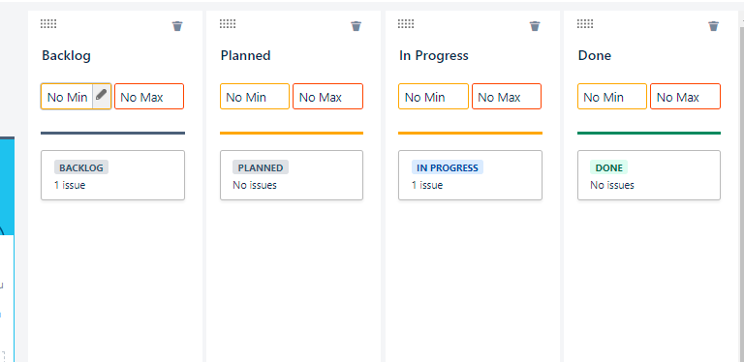The image size is (744, 362).
Task: Edit In Progress No Max constraint
Action: pos(507,97)
